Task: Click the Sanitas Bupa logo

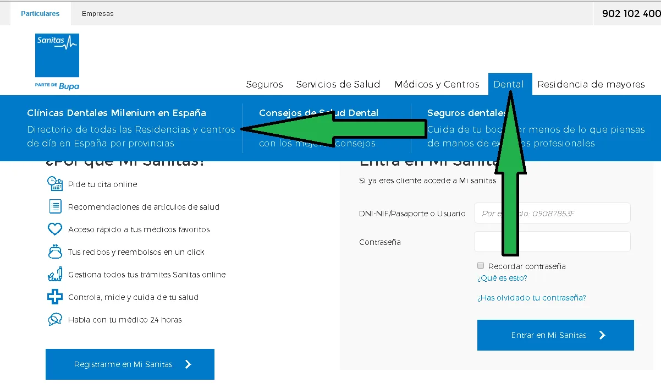Action: point(57,62)
